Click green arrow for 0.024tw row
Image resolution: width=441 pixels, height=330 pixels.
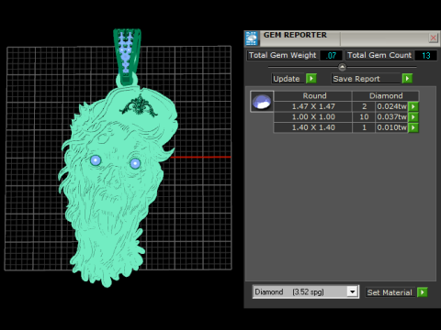413,106
